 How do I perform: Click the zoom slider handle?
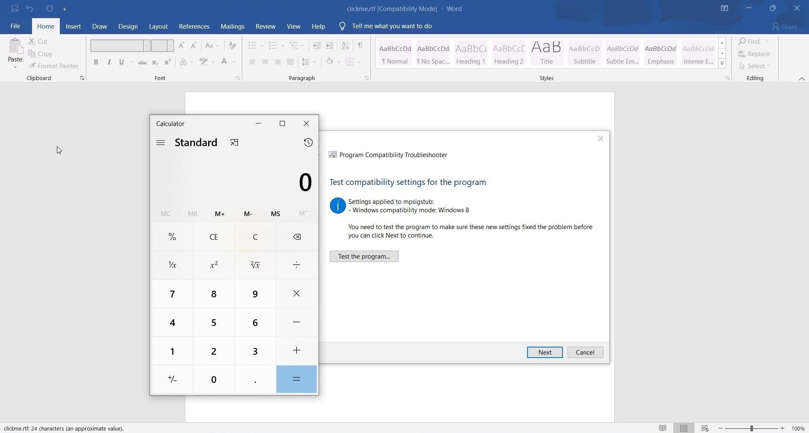pos(752,428)
